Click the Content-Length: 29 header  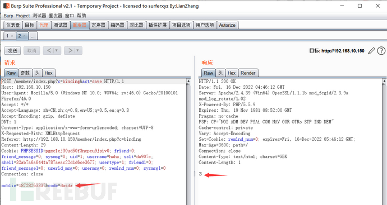coord(24,145)
